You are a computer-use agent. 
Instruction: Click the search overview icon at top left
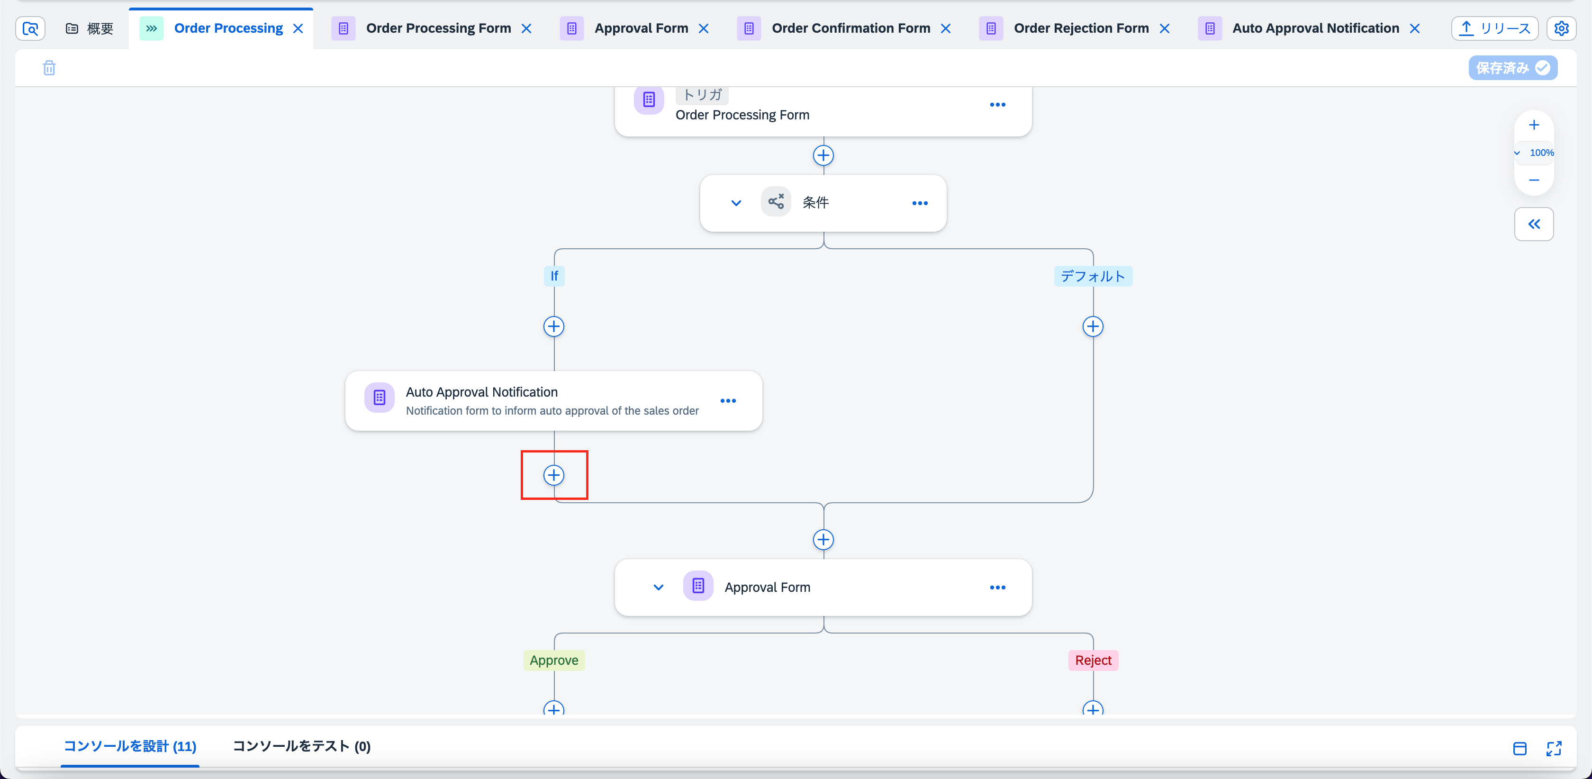[30, 28]
